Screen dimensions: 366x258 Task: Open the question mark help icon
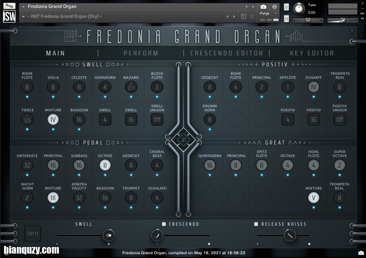pos(352,31)
